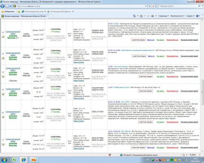Click the Feeds icon in command bar
Screen dimensions: 204x163
tap(142, 16)
